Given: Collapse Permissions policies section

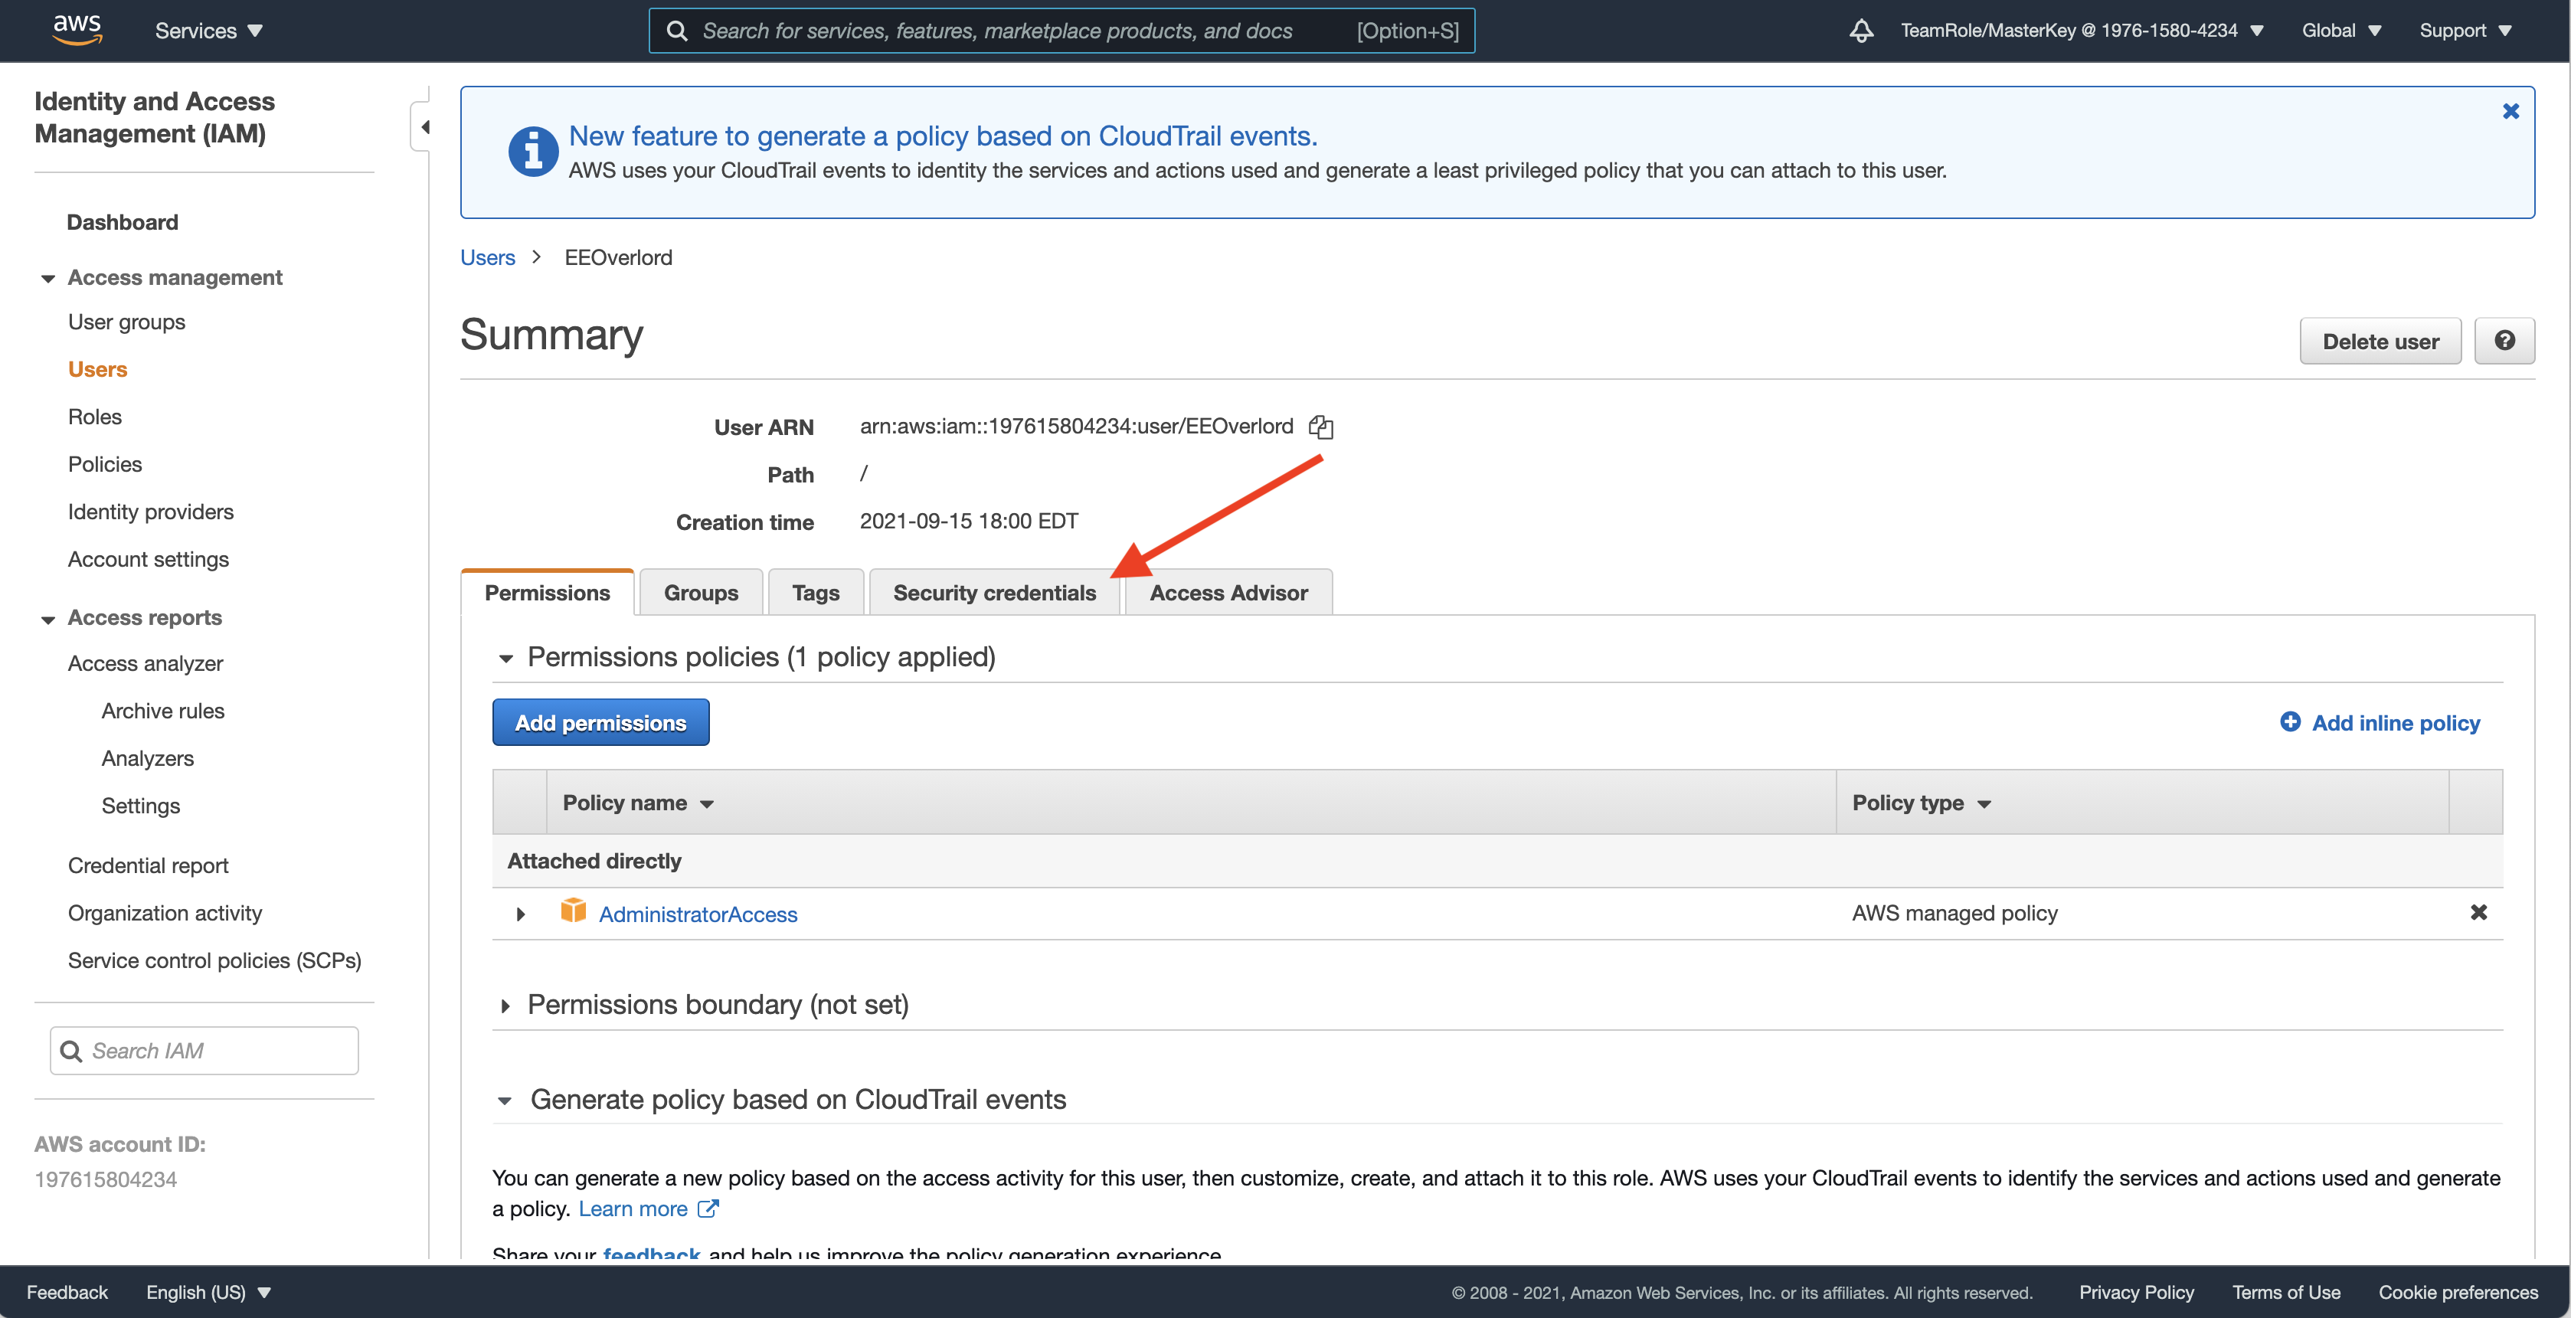Looking at the screenshot, I should [x=505, y=659].
